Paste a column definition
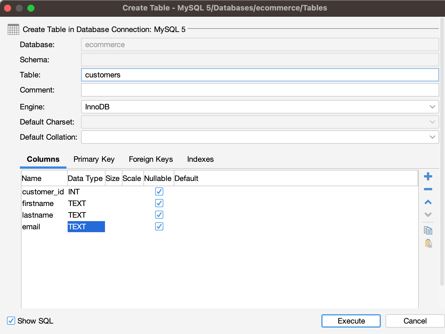Screen dimensions: 445x334 pyautogui.click(x=428, y=244)
